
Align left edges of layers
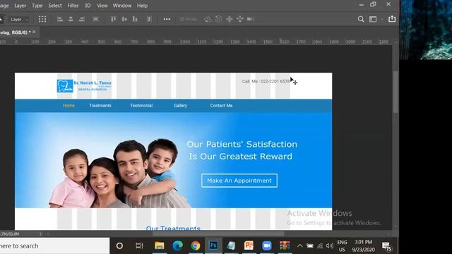click(60, 19)
